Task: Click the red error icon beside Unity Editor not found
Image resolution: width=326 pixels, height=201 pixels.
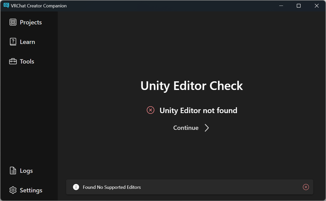Action: [x=151, y=110]
